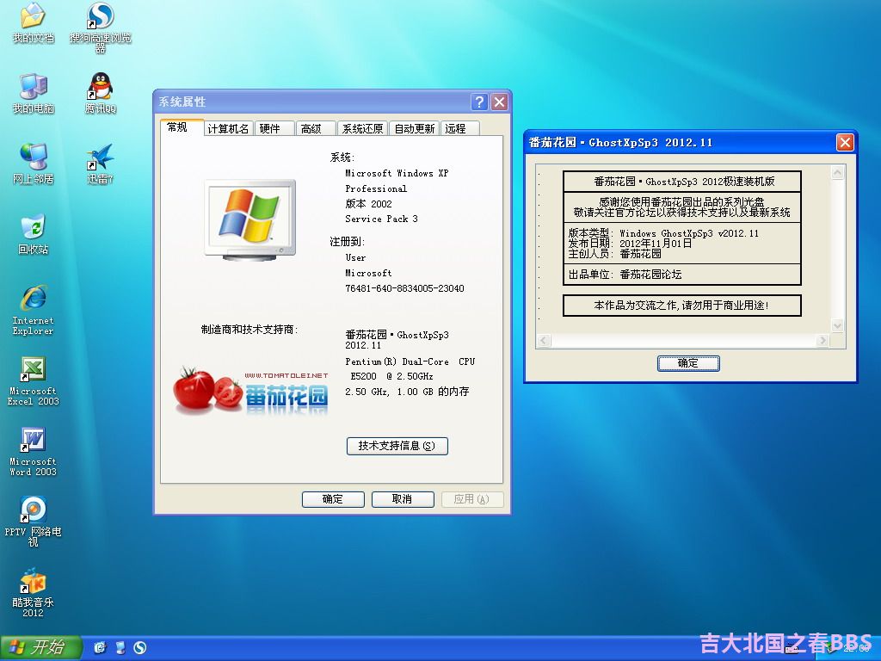Image resolution: width=881 pixels, height=661 pixels.
Task: Click 确定 in the 番茄花园 dialog
Action: point(688,363)
